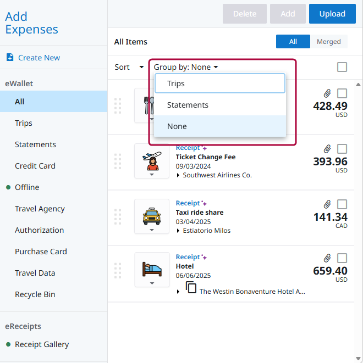This screenshot has width=363, height=363.
Task: Click sparkle icon beside Taxi ride share Receipt
Action: (x=204, y=203)
